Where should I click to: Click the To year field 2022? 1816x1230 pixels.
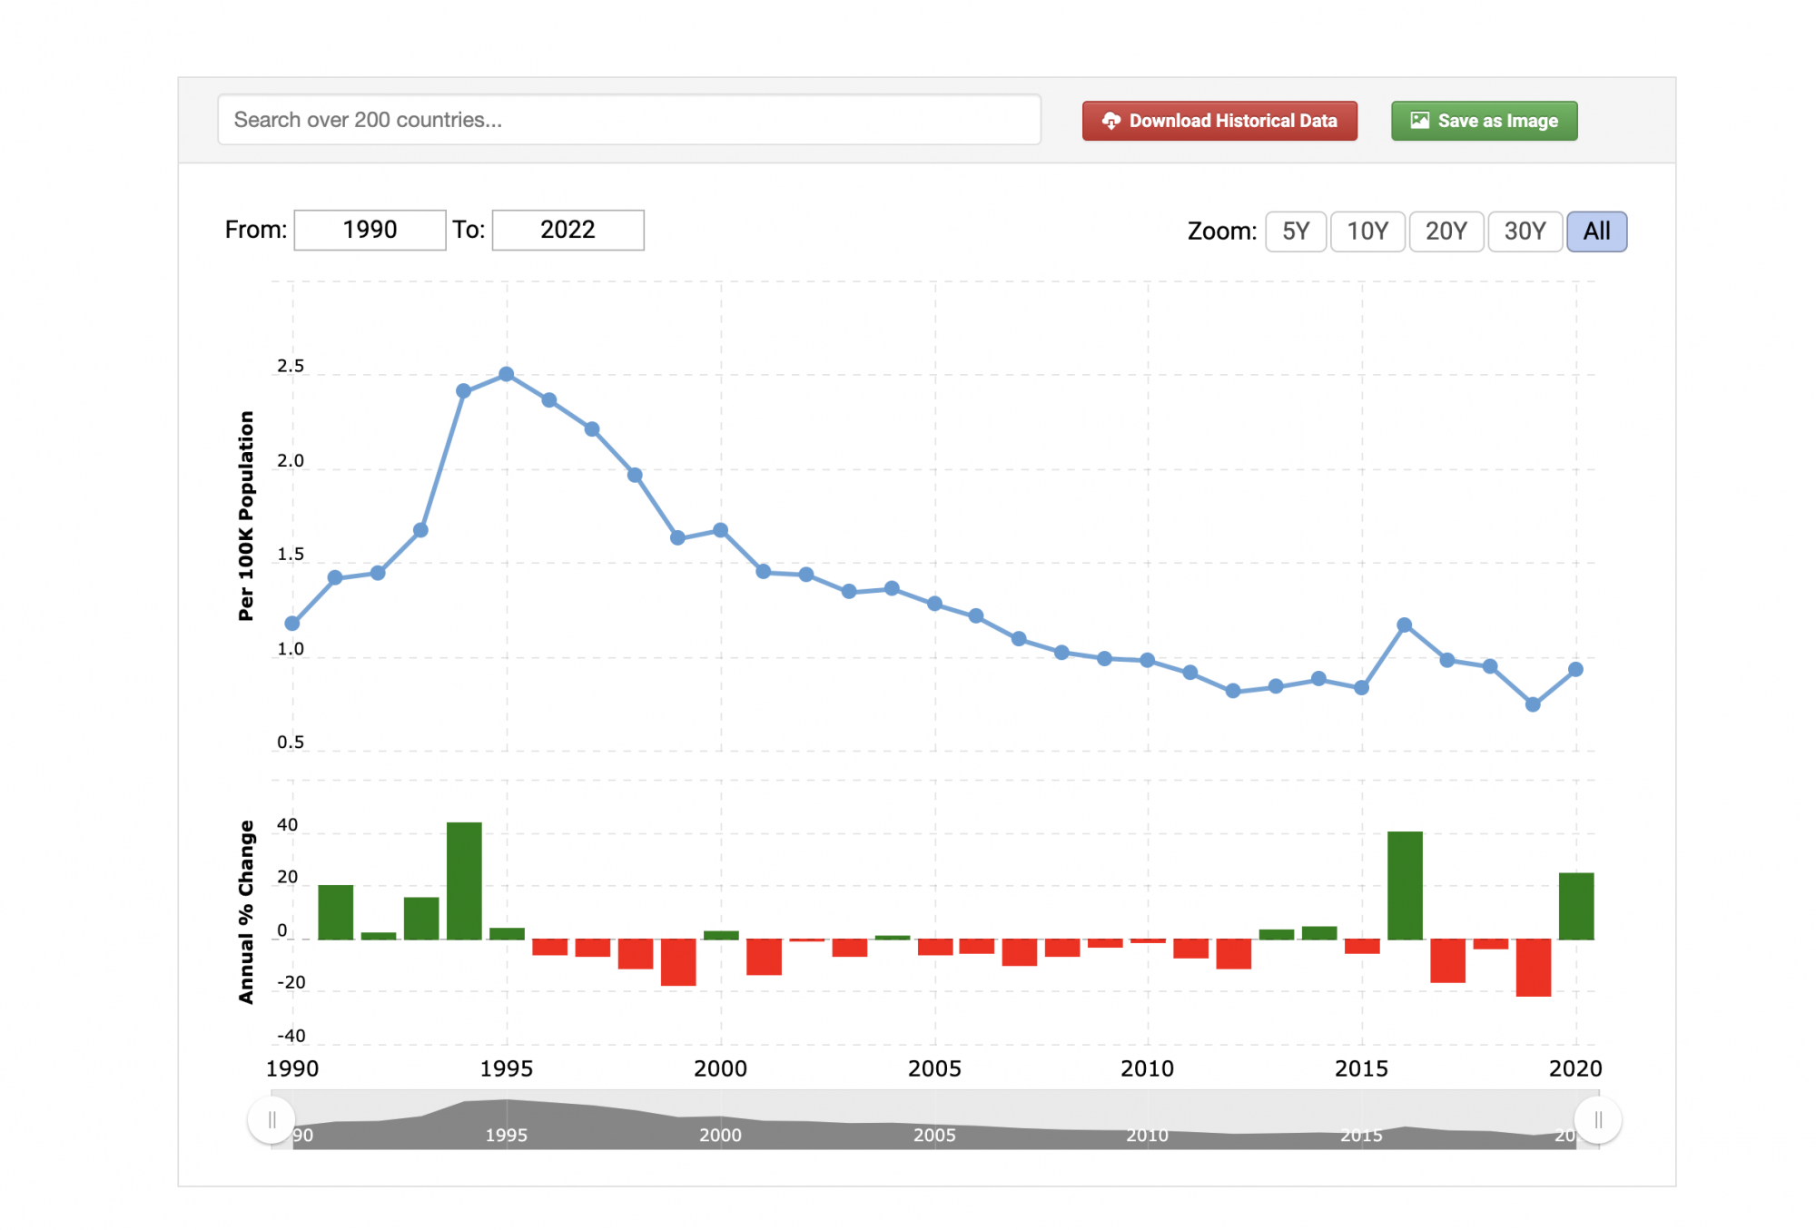point(567,230)
